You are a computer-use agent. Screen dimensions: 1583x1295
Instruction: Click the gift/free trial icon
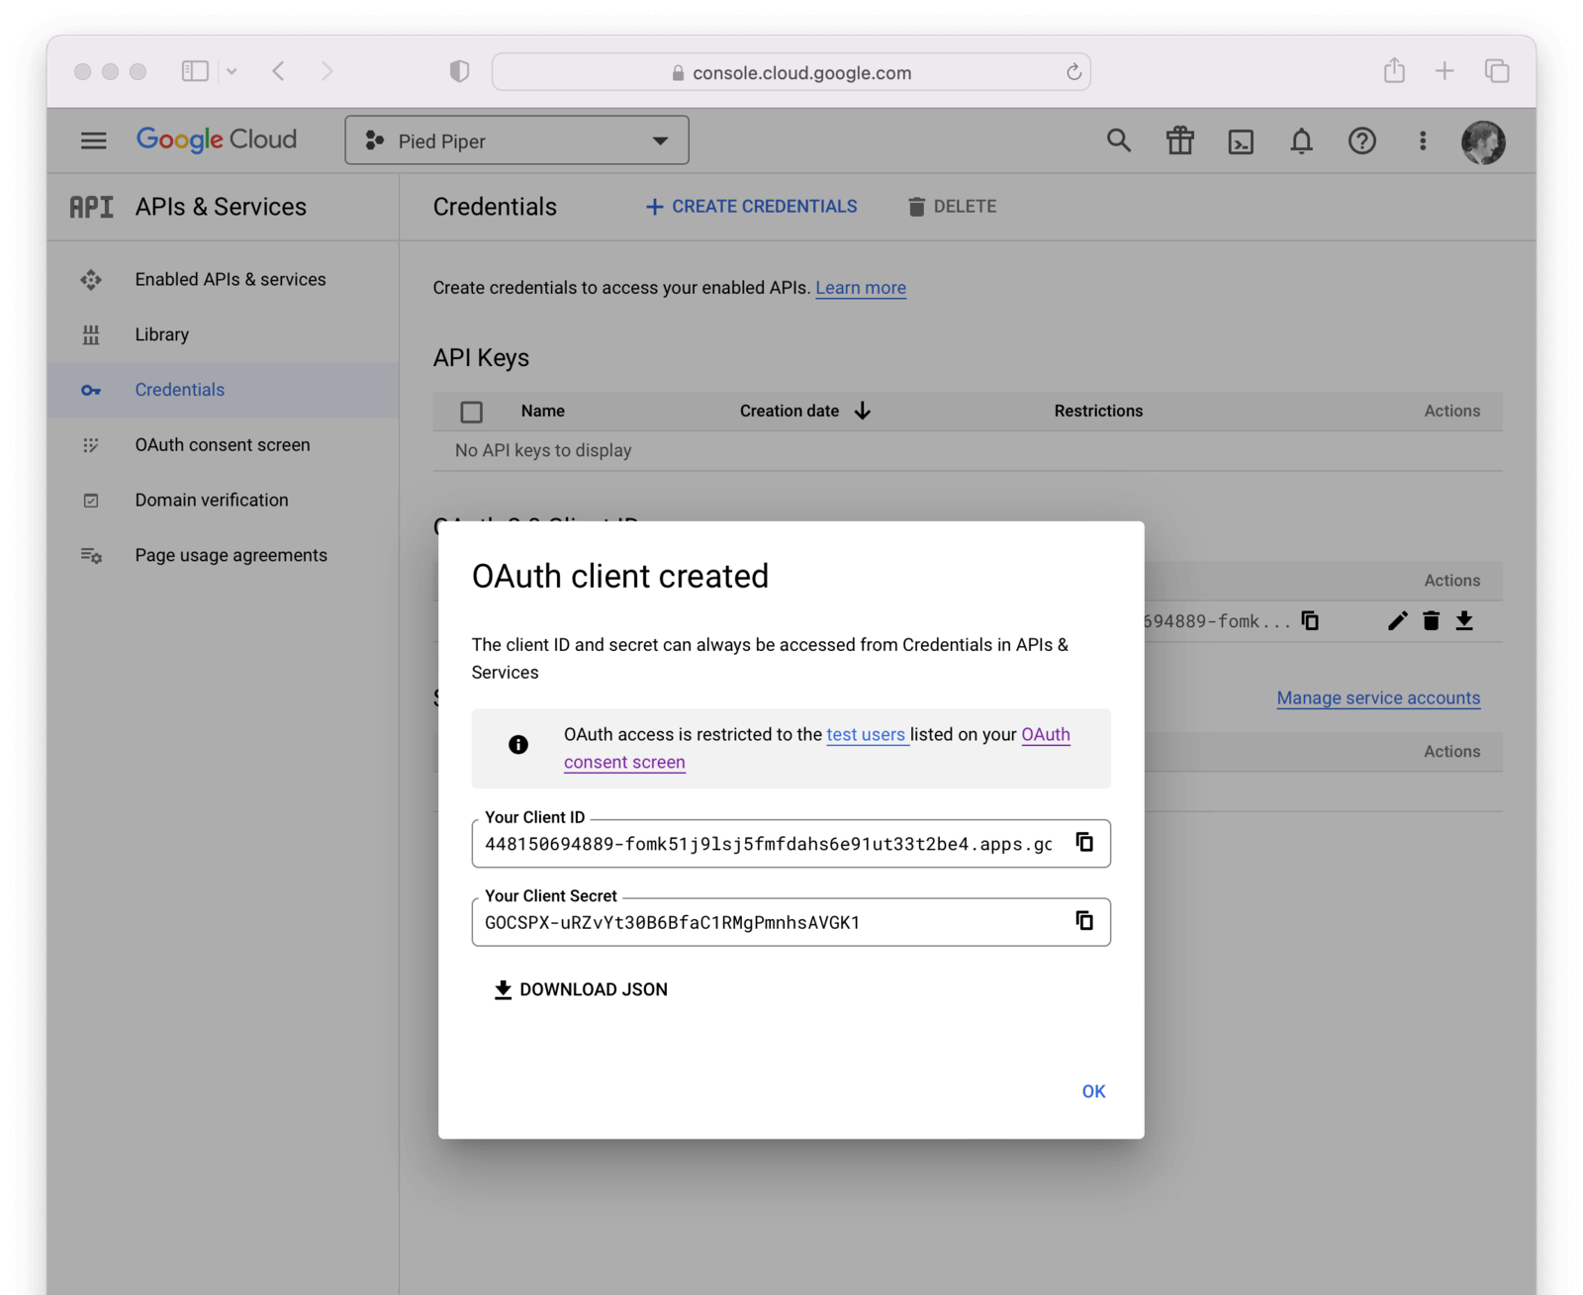point(1179,140)
